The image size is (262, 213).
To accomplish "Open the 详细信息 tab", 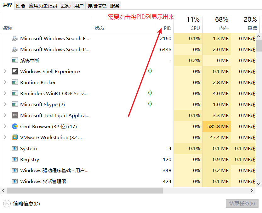I will click(x=97, y=6).
